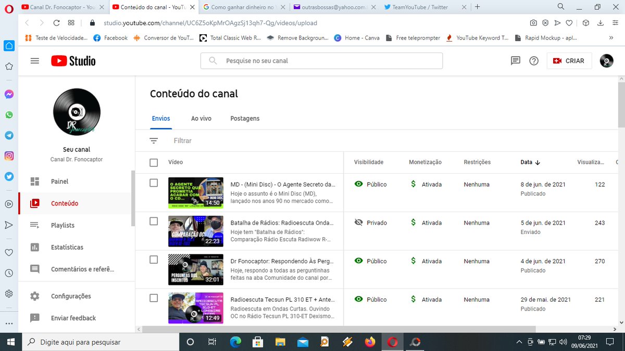Tick the checkbox for the MD (Mini Disc) video
Screen dimensions: 625x351
[154, 183]
